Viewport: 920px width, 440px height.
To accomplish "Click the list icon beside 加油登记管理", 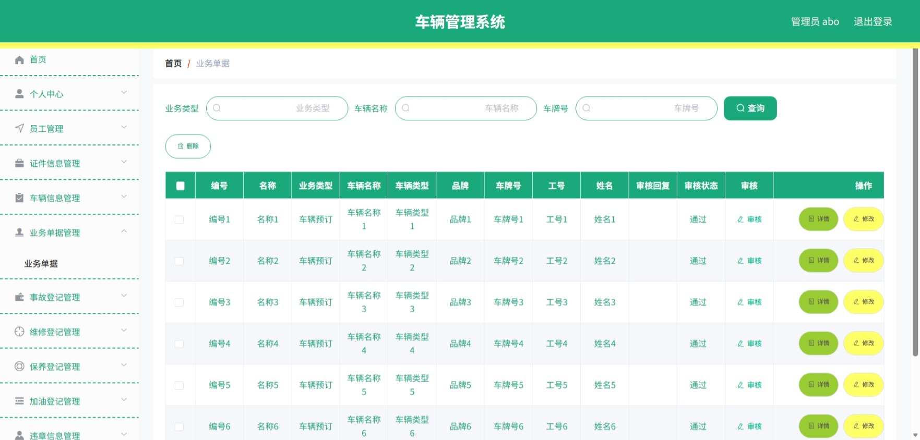I will click(19, 401).
